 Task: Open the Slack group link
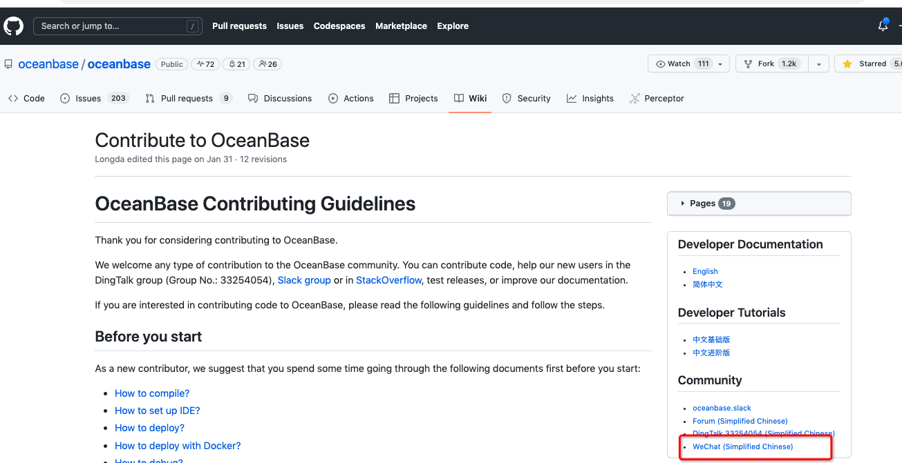click(304, 281)
